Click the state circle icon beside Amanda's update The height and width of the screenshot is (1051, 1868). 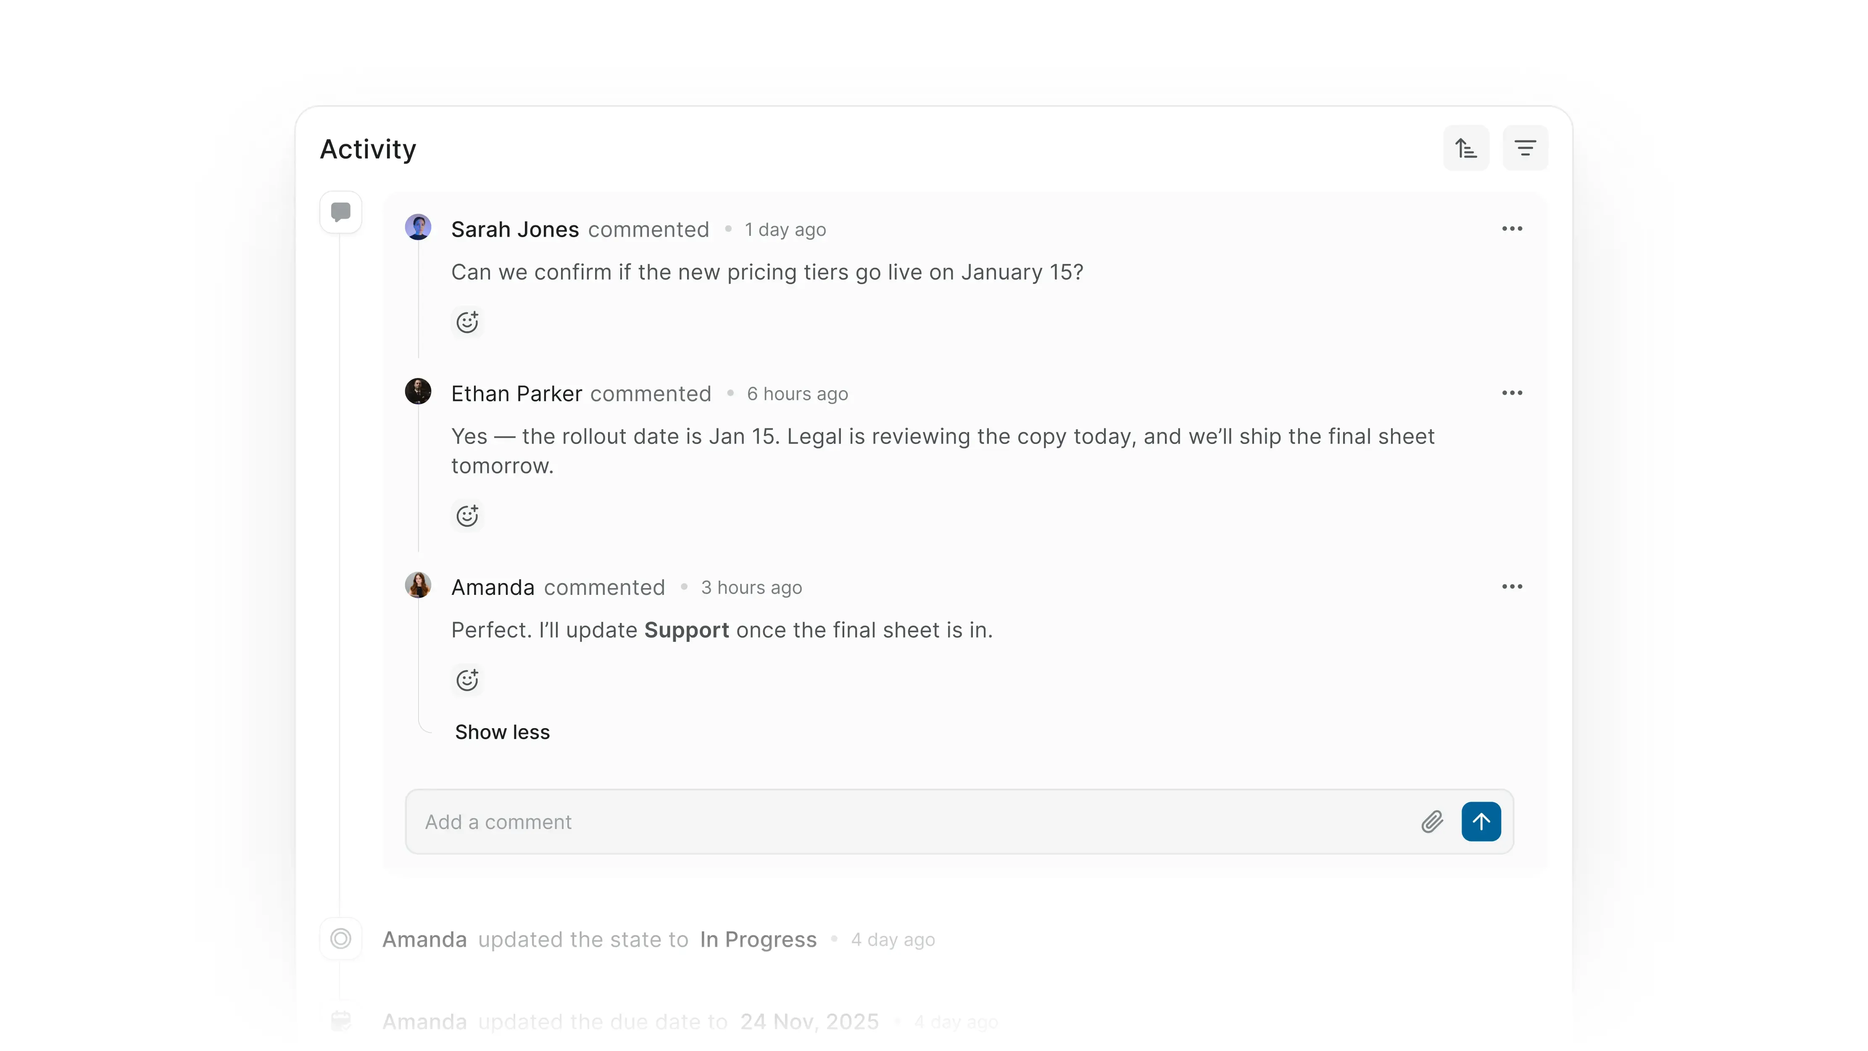(x=341, y=939)
